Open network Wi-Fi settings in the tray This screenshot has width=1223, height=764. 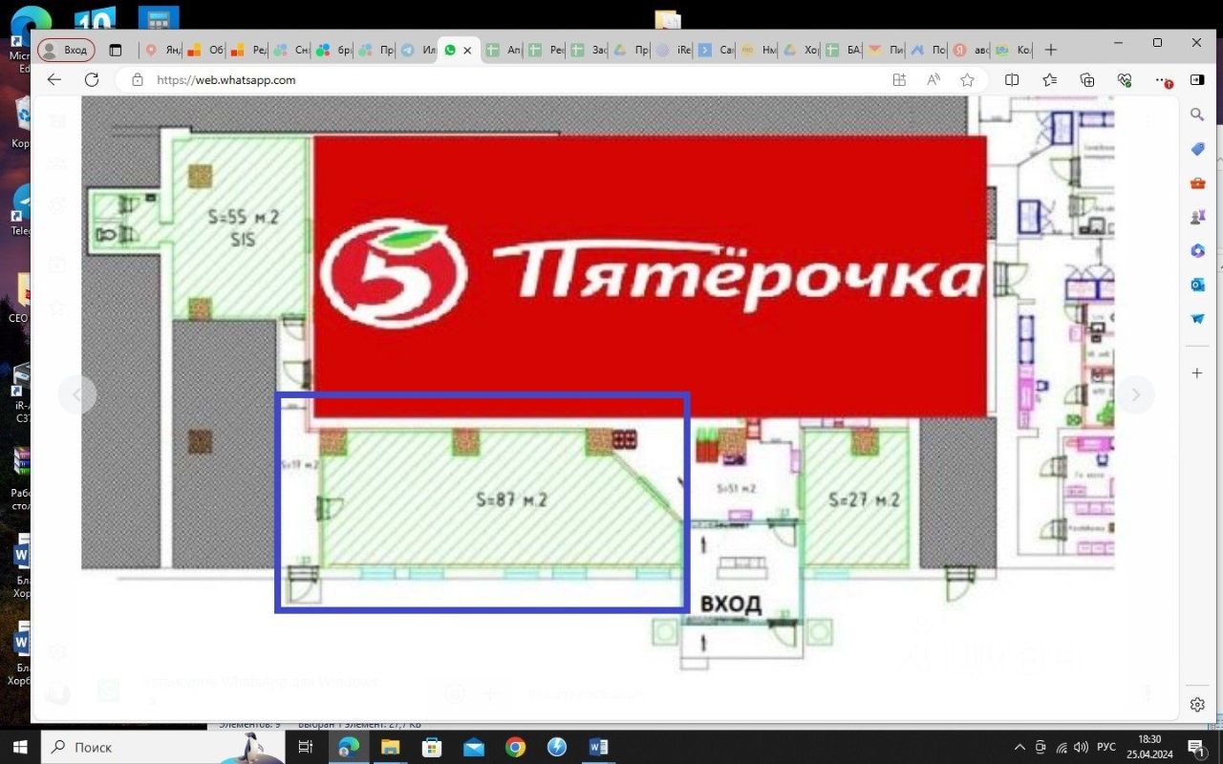1062,747
